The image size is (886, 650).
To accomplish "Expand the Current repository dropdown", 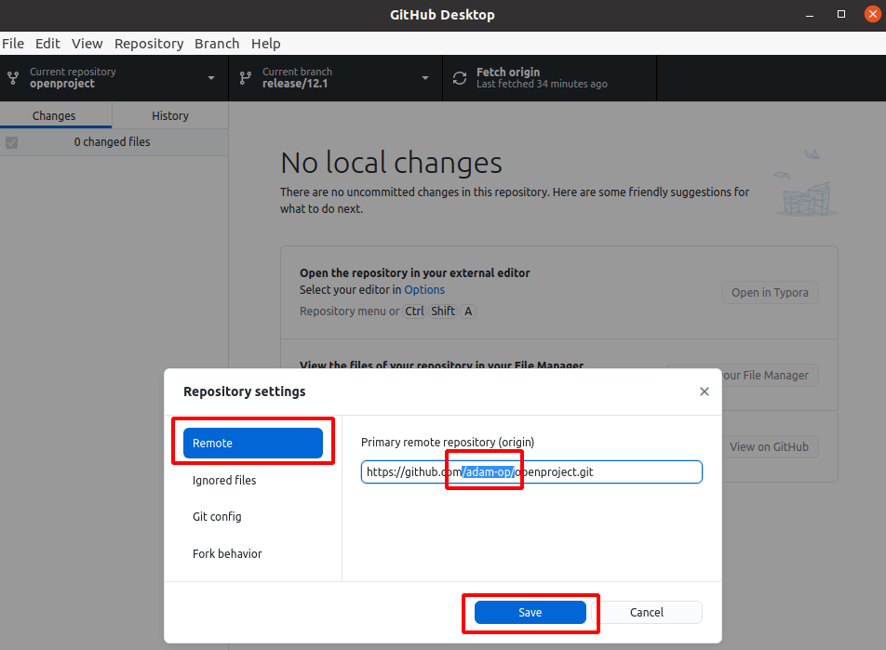I will point(211,78).
